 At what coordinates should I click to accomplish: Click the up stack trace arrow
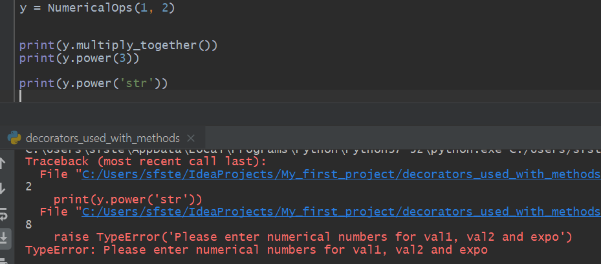pyautogui.click(x=5, y=164)
